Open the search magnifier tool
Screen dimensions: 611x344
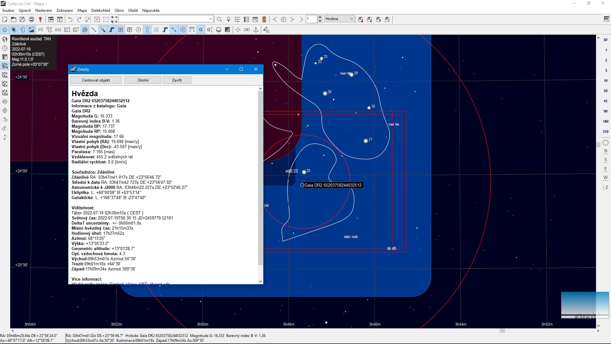pos(219,19)
